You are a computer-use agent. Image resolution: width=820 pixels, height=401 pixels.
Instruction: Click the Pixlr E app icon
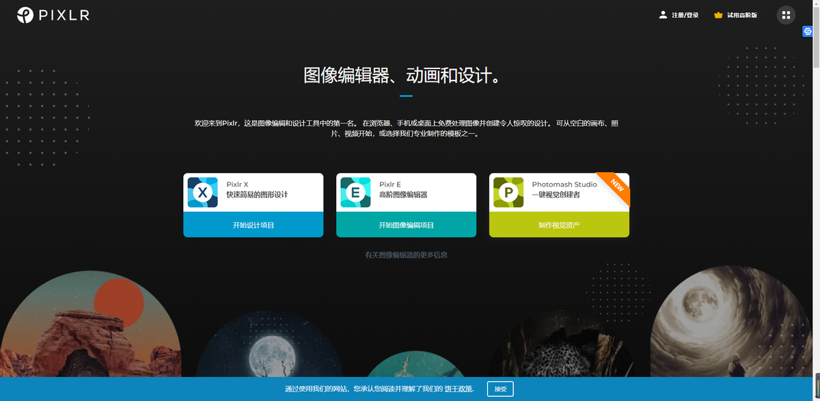click(x=355, y=193)
